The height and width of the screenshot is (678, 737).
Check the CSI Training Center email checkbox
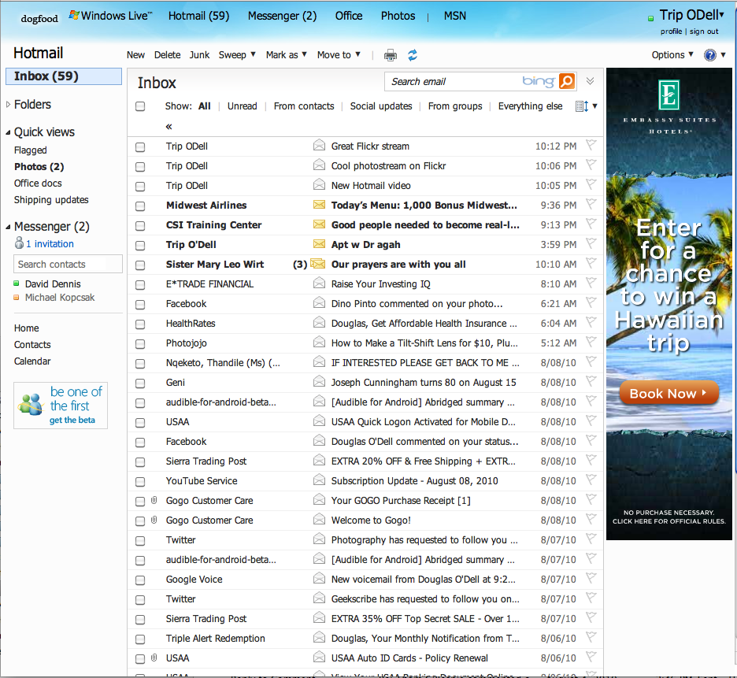coord(140,226)
